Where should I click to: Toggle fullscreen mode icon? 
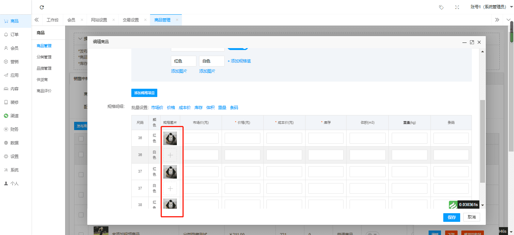pos(457,7)
